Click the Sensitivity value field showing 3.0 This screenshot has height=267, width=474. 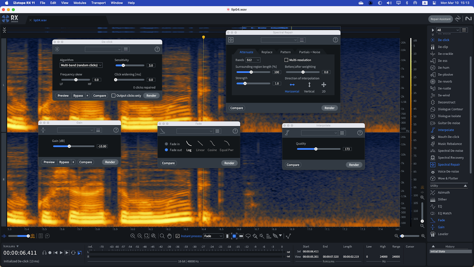click(x=151, y=66)
